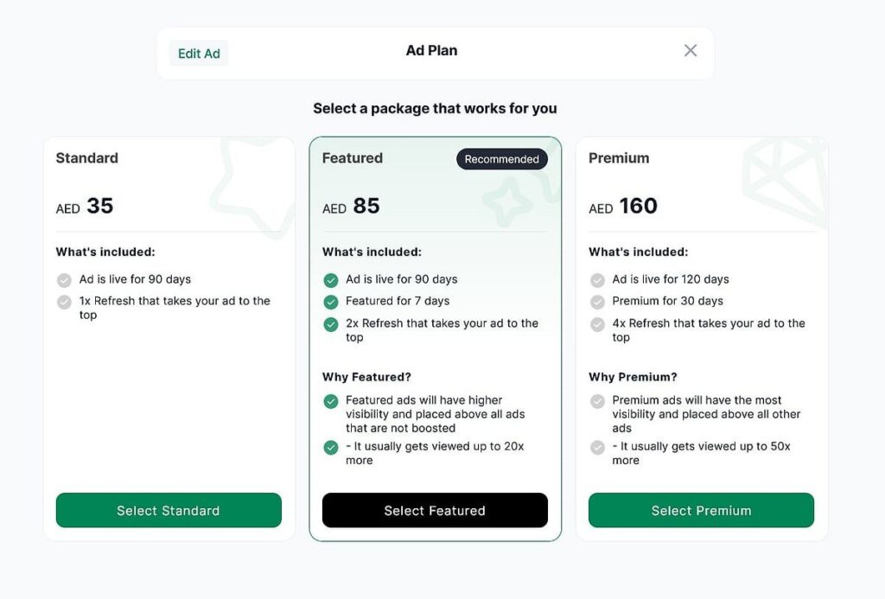Click the Featured plan title

353,158
